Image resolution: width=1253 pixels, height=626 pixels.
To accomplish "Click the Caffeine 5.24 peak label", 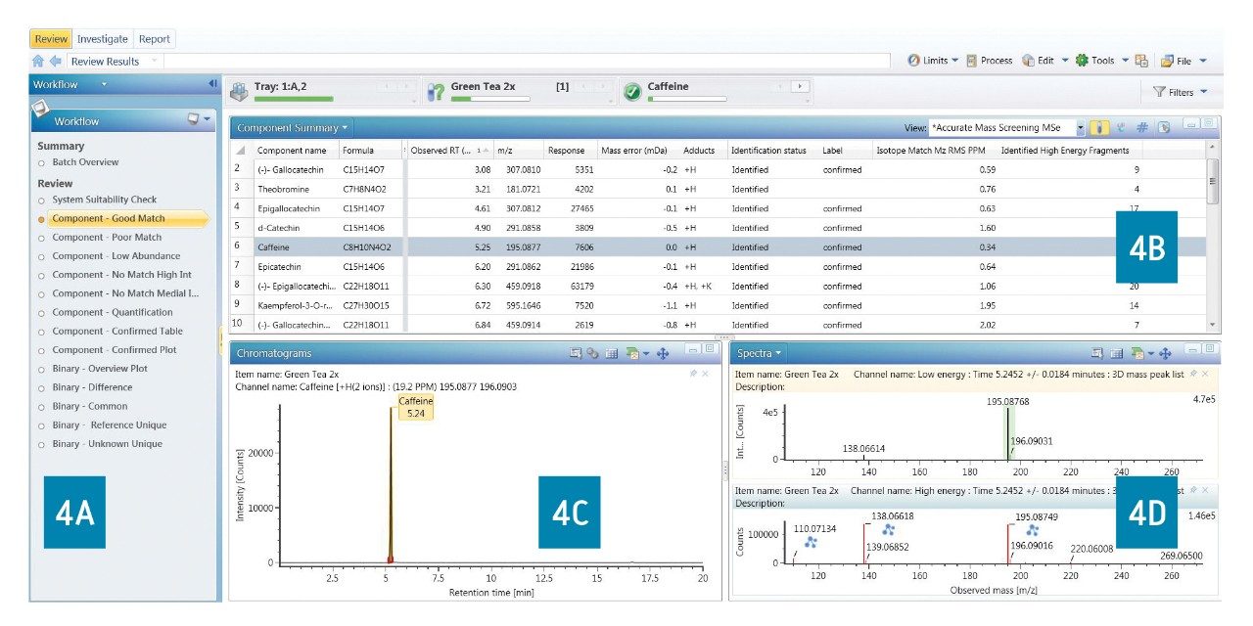I will coord(415,407).
